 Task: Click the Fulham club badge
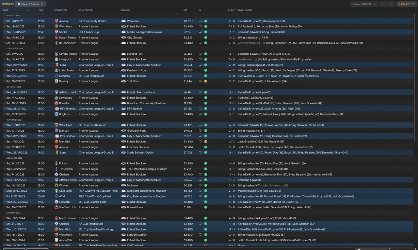(x=56, y=163)
